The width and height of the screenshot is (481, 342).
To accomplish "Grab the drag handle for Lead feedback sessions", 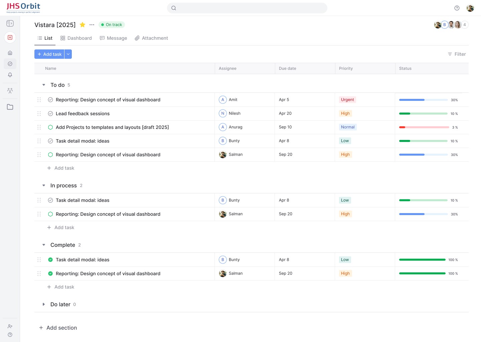I will click(x=39, y=114).
